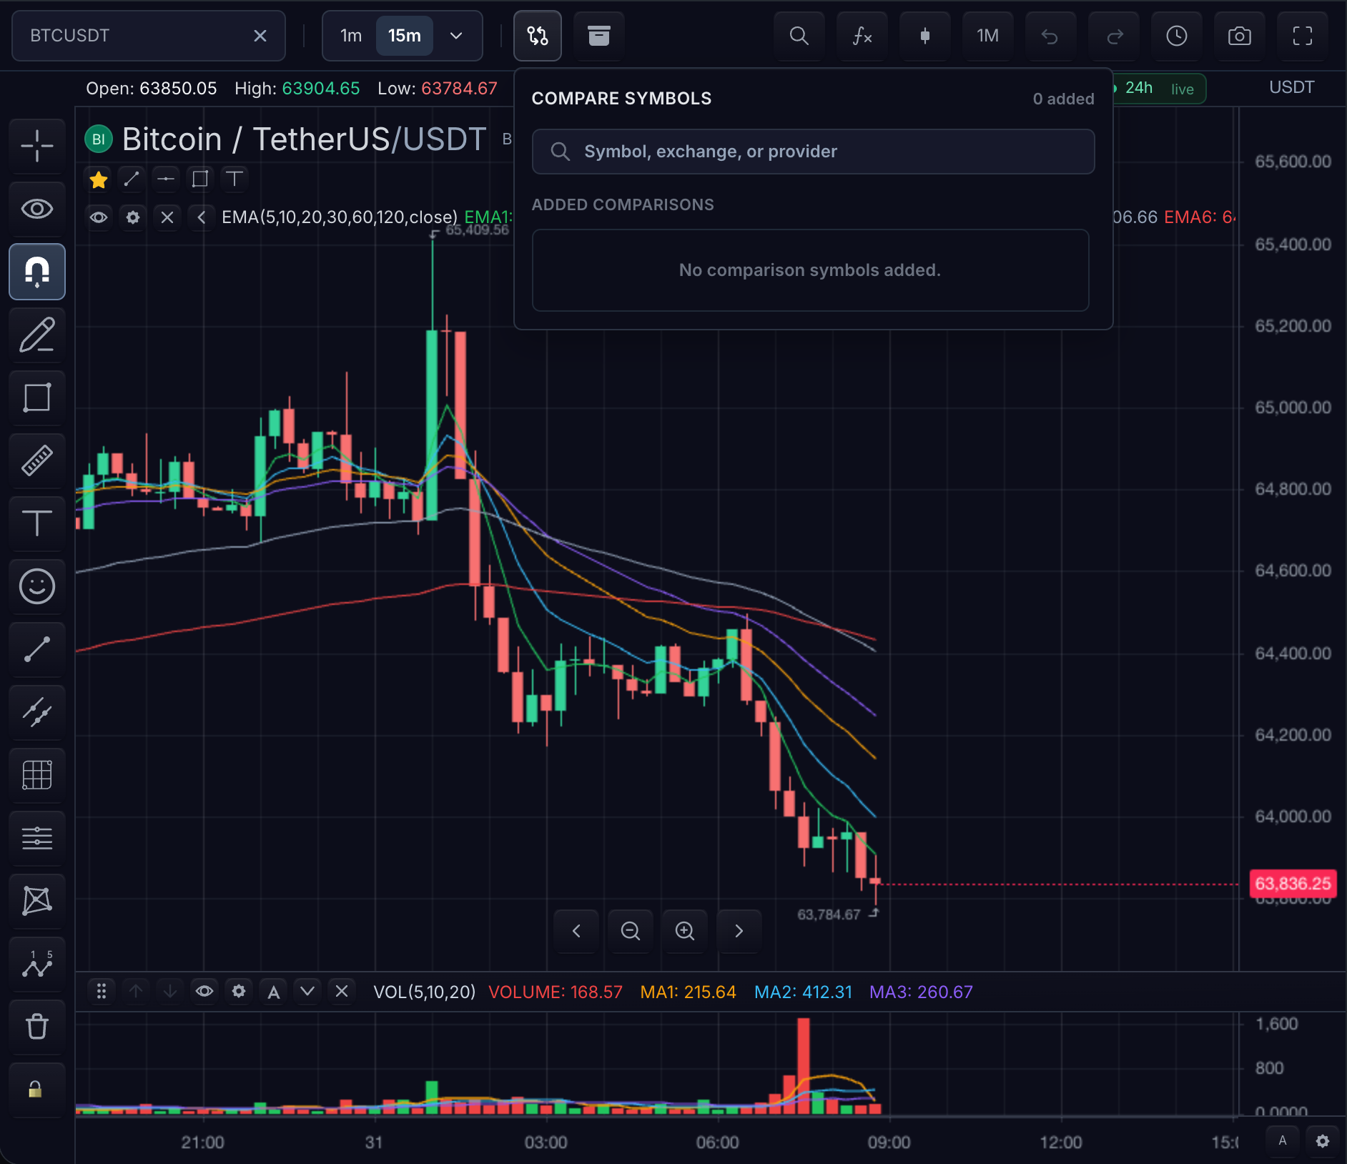Select the parallel channel tool
The width and height of the screenshot is (1347, 1164).
[37, 712]
